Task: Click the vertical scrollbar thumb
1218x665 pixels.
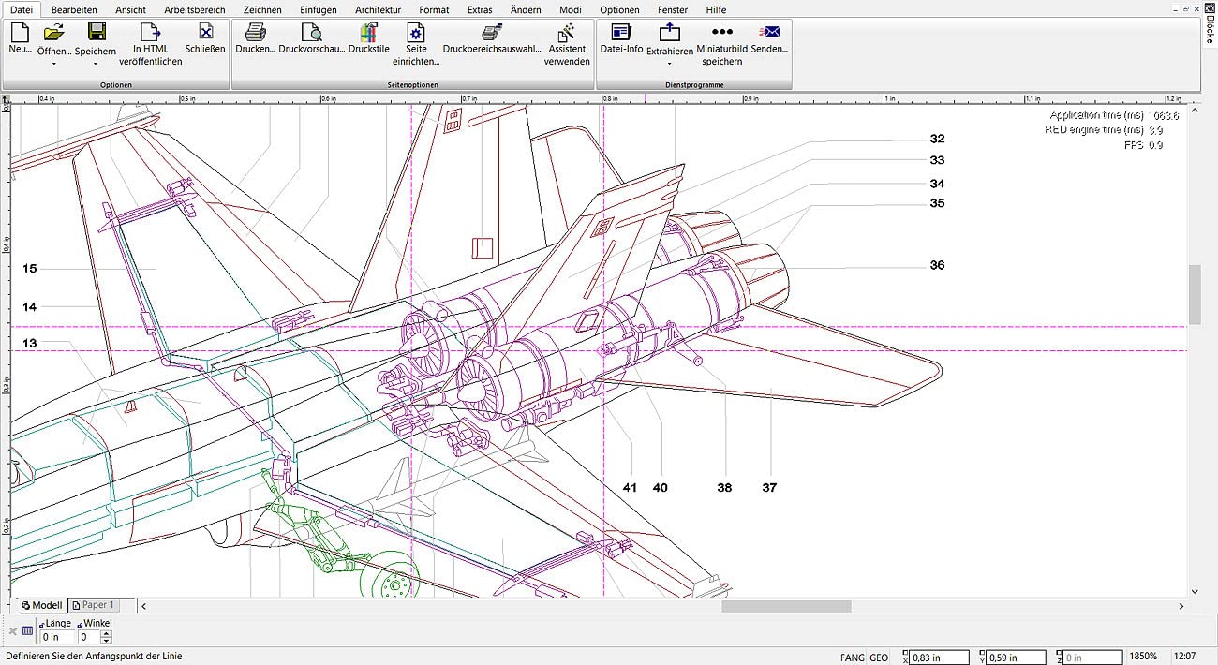Action: coord(1195,293)
